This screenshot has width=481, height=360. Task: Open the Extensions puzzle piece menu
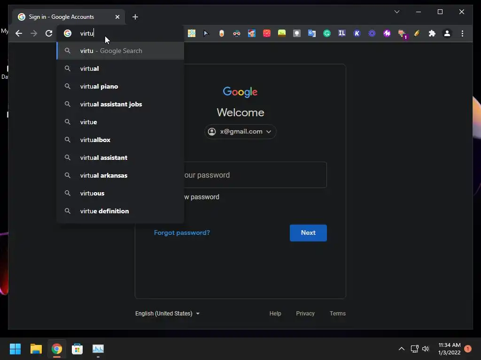point(432,33)
